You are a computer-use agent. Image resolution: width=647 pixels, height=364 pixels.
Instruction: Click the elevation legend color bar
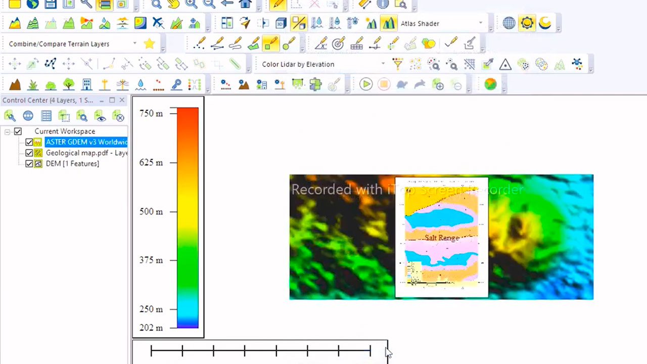pyautogui.click(x=188, y=217)
